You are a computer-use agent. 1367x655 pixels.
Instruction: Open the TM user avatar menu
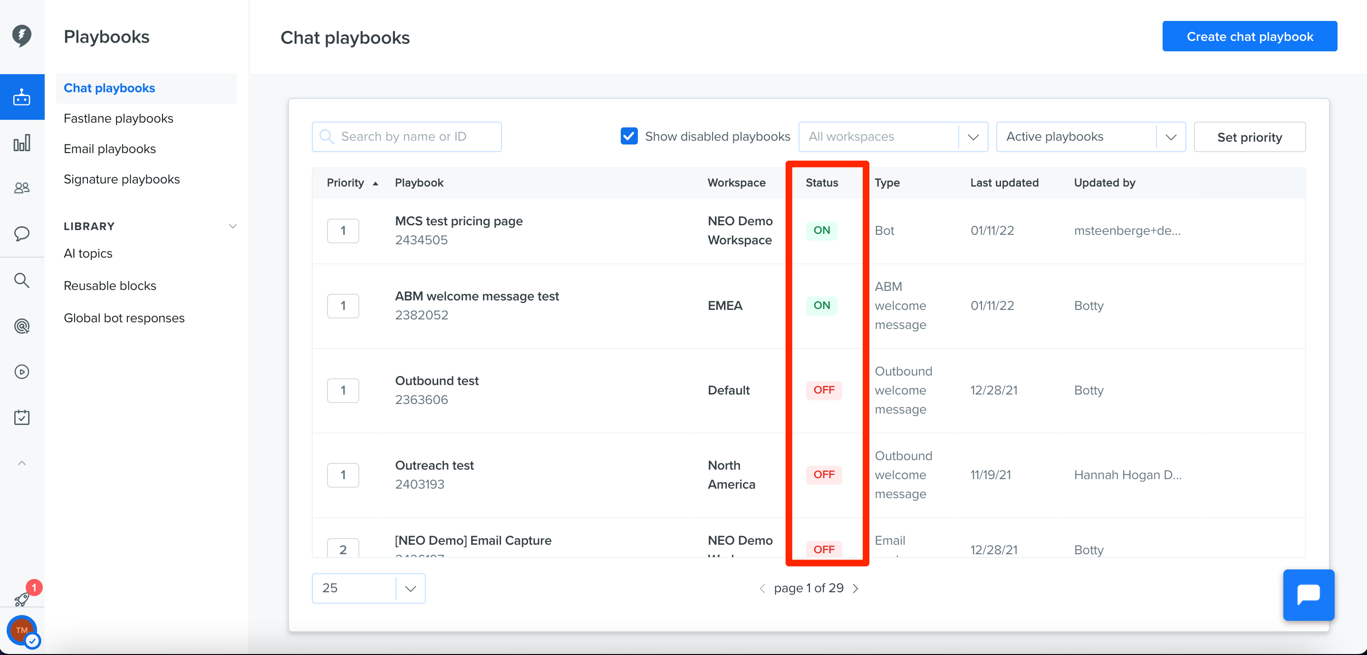pyautogui.click(x=22, y=631)
